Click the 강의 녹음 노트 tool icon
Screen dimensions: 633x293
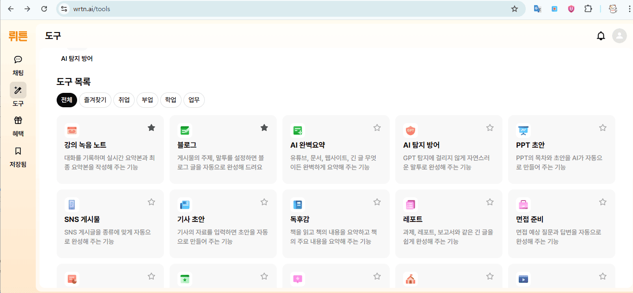click(72, 130)
